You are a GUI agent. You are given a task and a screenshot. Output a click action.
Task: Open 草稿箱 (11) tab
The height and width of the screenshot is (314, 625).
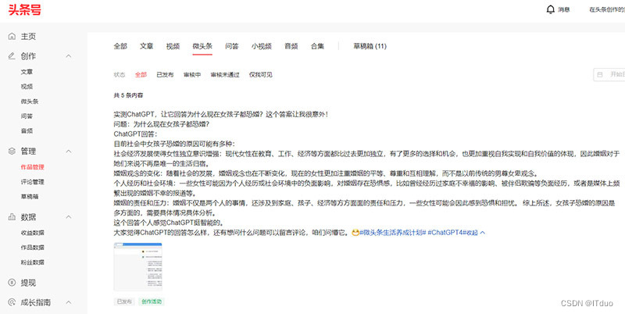pyautogui.click(x=370, y=46)
